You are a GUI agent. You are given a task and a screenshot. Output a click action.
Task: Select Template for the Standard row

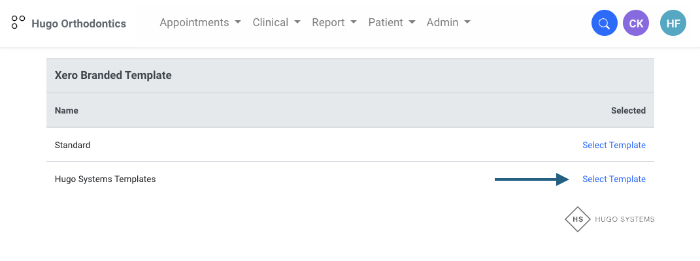(614, 145)
